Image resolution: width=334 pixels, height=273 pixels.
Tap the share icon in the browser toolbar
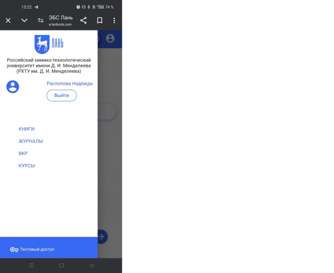tap(83, 20)
